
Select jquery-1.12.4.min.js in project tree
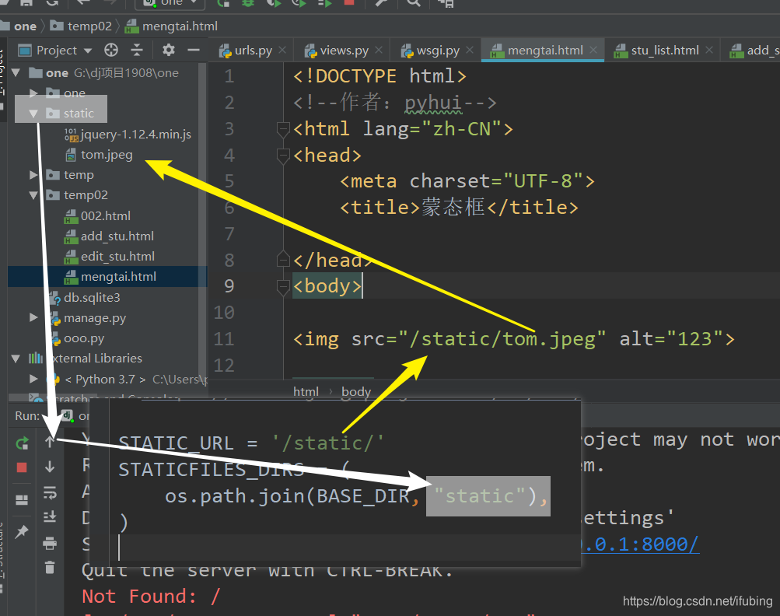tap(128, 135)
